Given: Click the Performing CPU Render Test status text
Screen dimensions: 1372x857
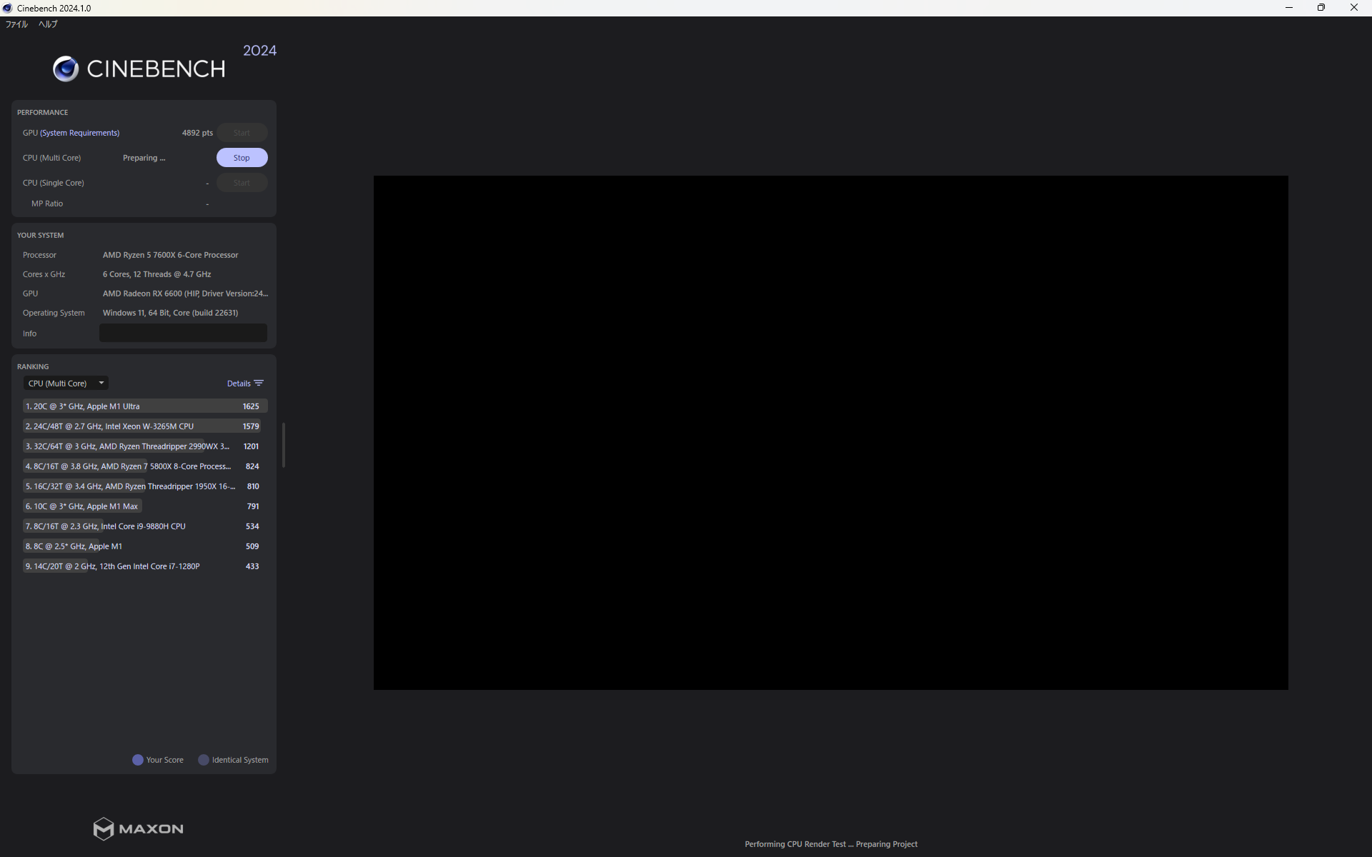Looking at the screenshot, I should coord(831,844).
